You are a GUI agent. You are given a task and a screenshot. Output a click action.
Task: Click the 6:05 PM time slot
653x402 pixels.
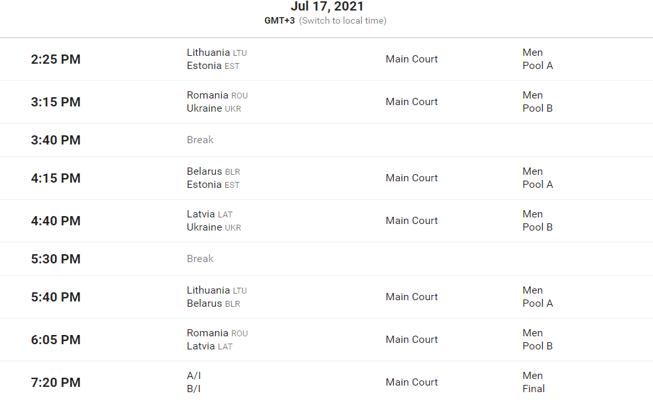coord(56,340)
